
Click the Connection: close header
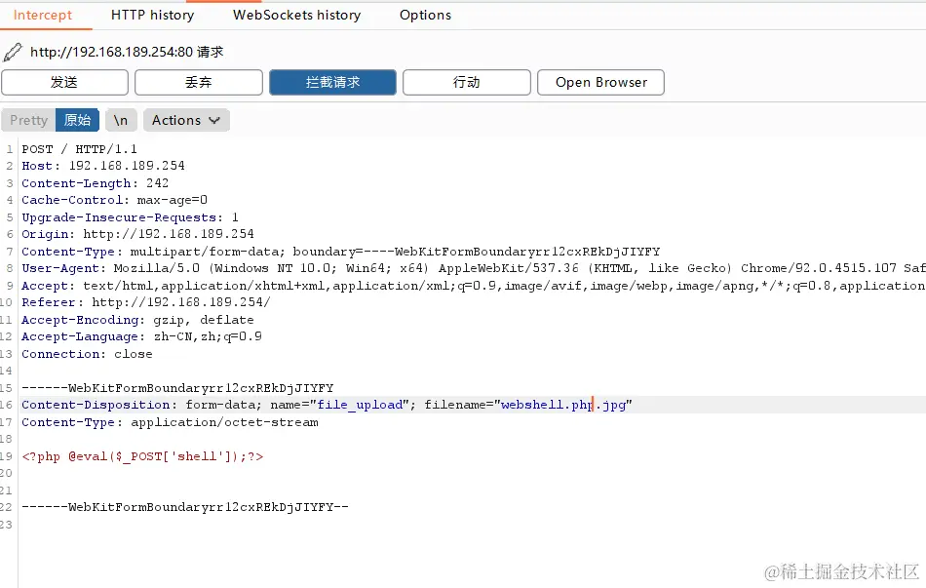87,354
